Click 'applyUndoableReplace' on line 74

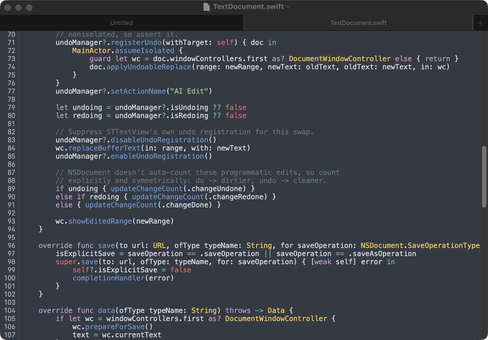pos(149,67)
